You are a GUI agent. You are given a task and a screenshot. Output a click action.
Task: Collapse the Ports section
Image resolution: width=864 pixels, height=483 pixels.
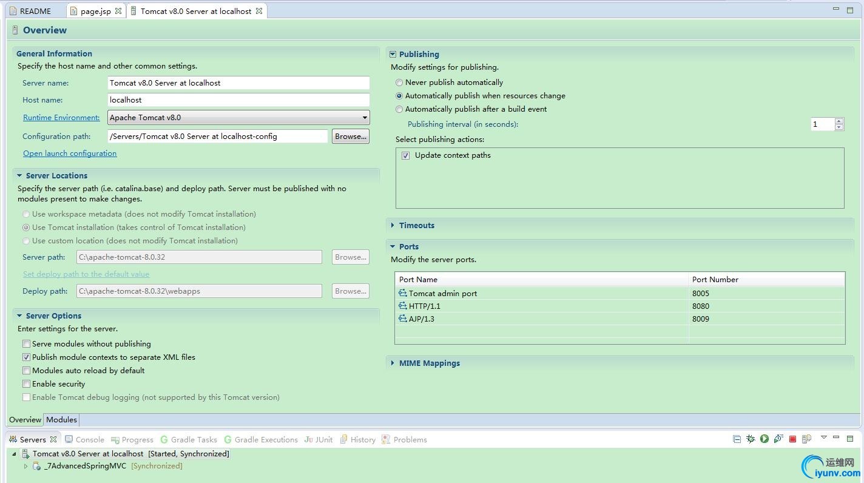(x=393, y=246)
